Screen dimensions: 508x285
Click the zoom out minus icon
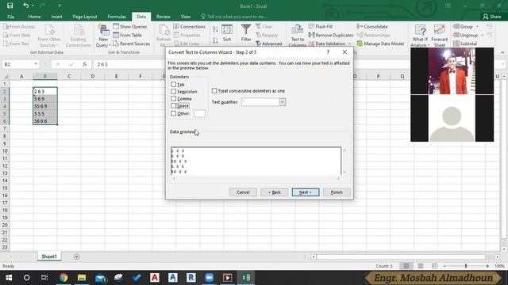click(444, 266)
